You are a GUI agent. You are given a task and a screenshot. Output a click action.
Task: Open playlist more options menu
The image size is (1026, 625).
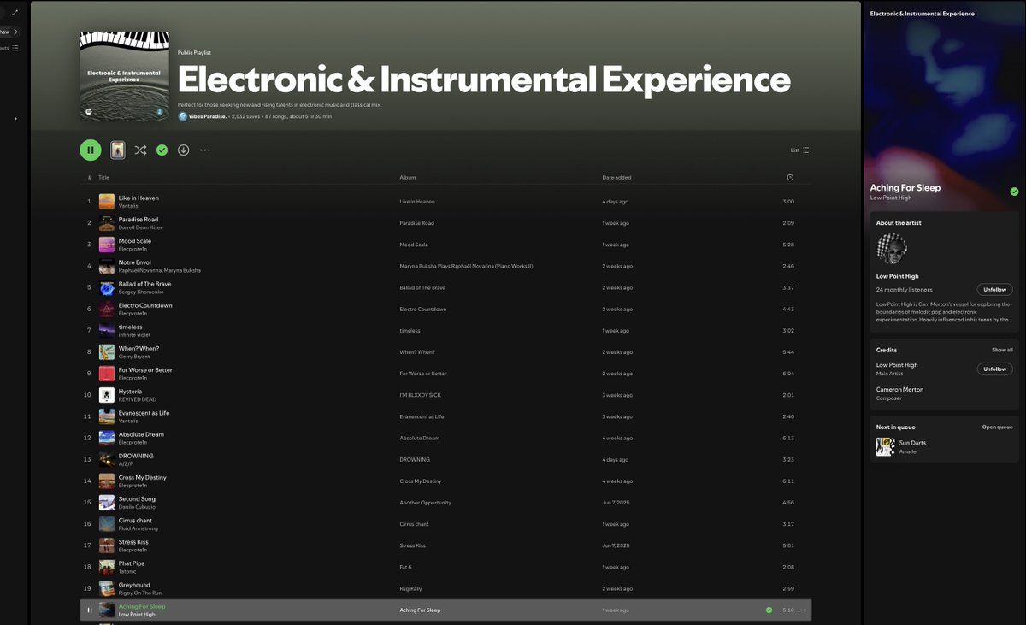point(205,150)
